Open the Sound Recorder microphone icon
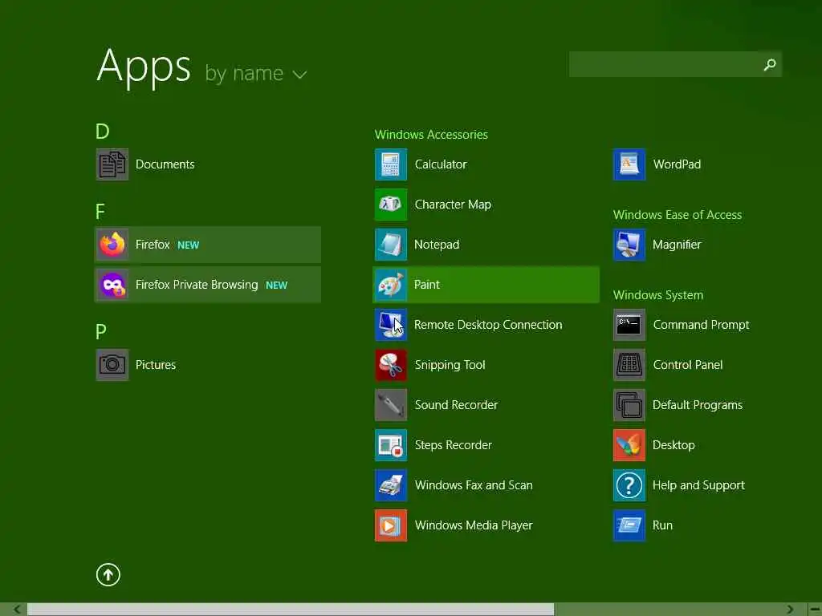This screenshot has height=616, width=822. [x=391, y=405]
